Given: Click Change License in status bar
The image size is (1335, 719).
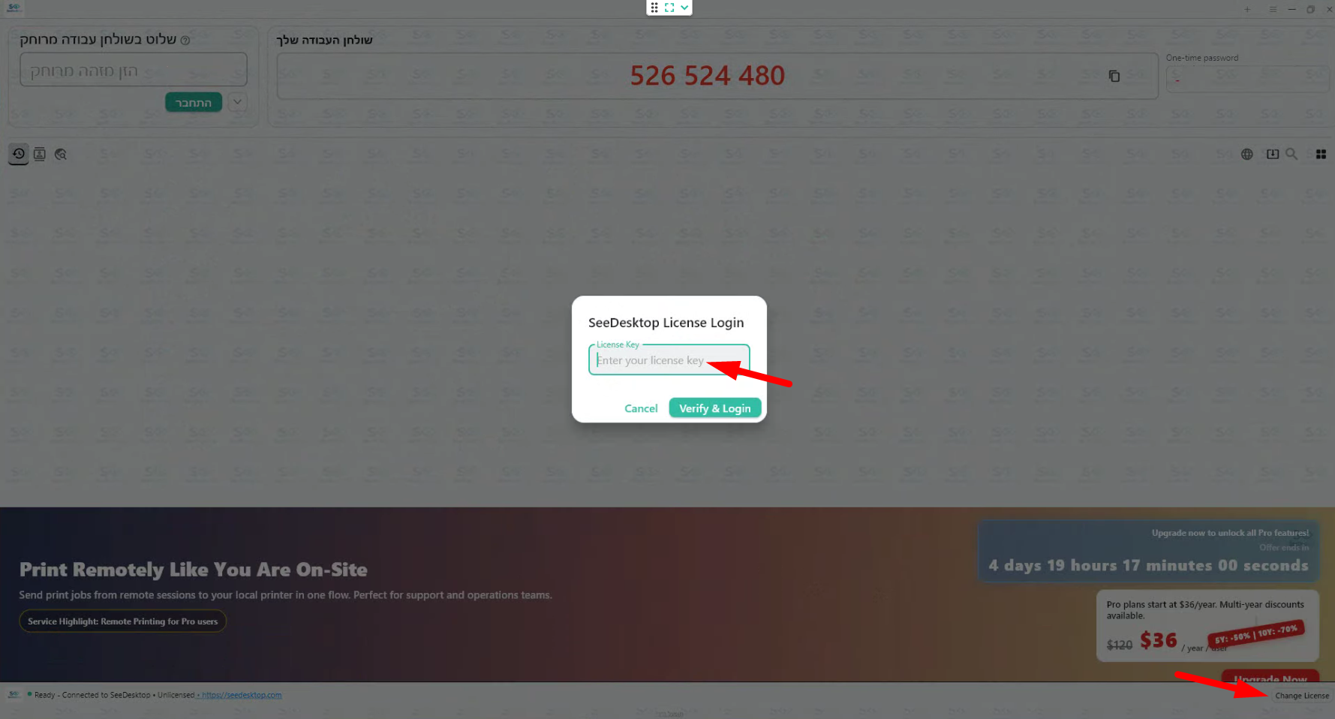Looking at the screenshot, I should click(1302, 696).
